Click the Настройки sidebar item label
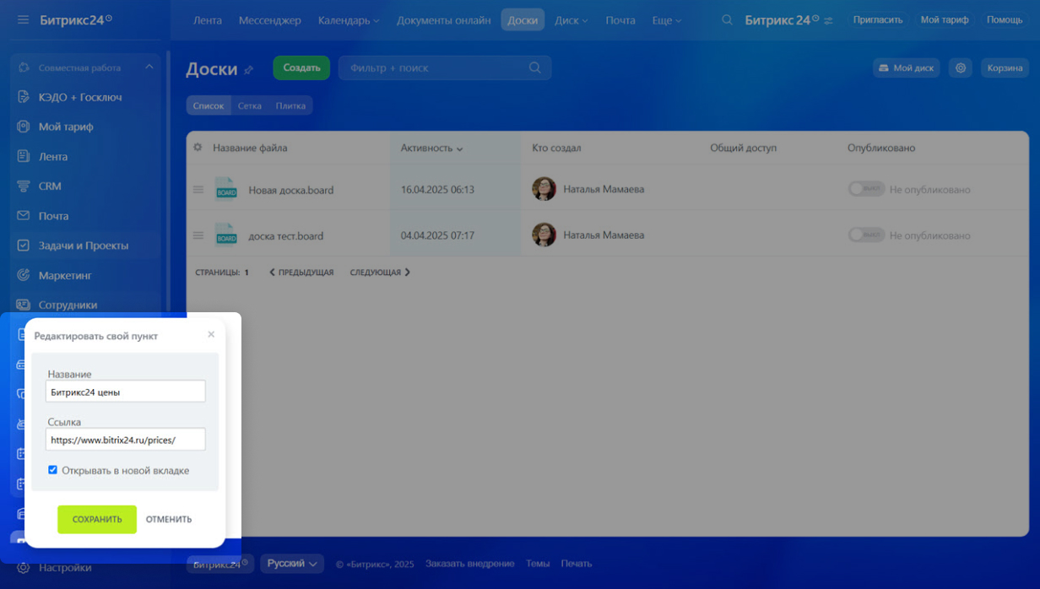Viewport: 1040px width, 589px height. [x=65, y=568]
